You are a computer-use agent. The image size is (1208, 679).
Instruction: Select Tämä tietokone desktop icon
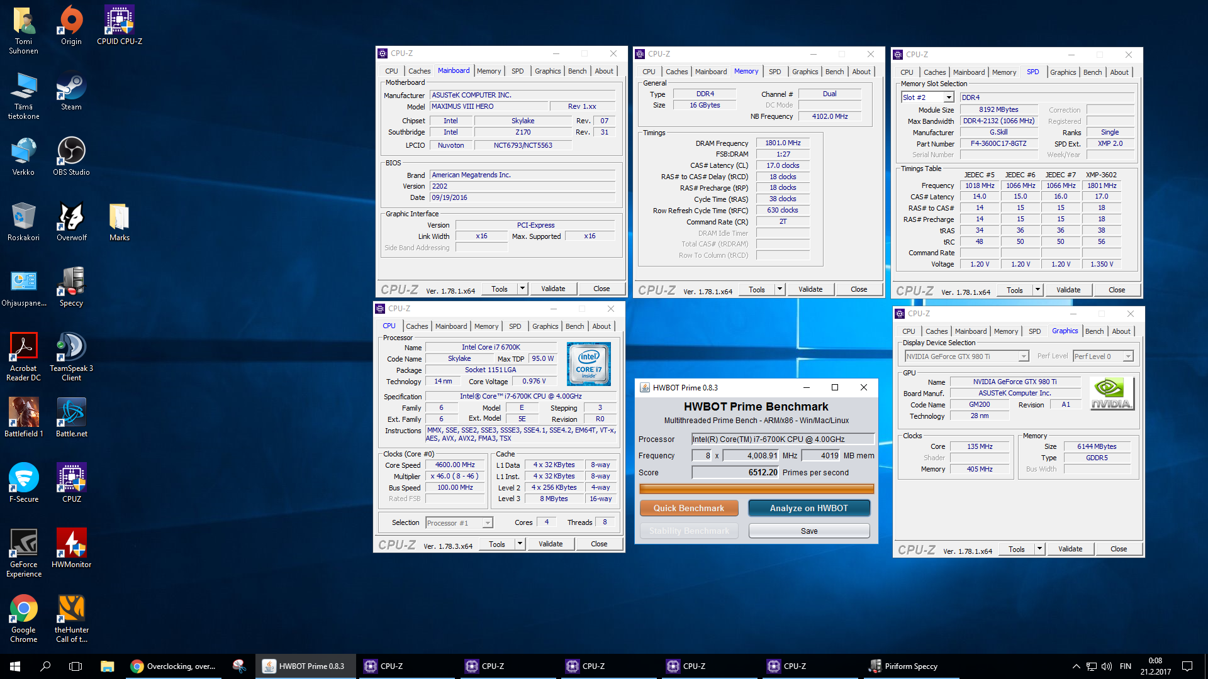coord(23,96)
